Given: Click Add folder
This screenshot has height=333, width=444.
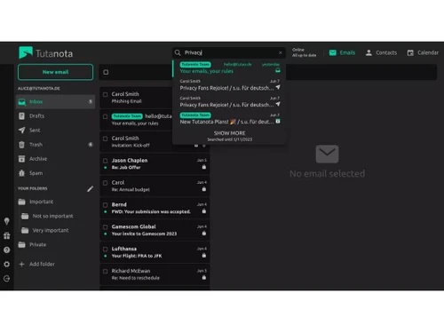Looking at the screenshot, I should pos(37,264).
